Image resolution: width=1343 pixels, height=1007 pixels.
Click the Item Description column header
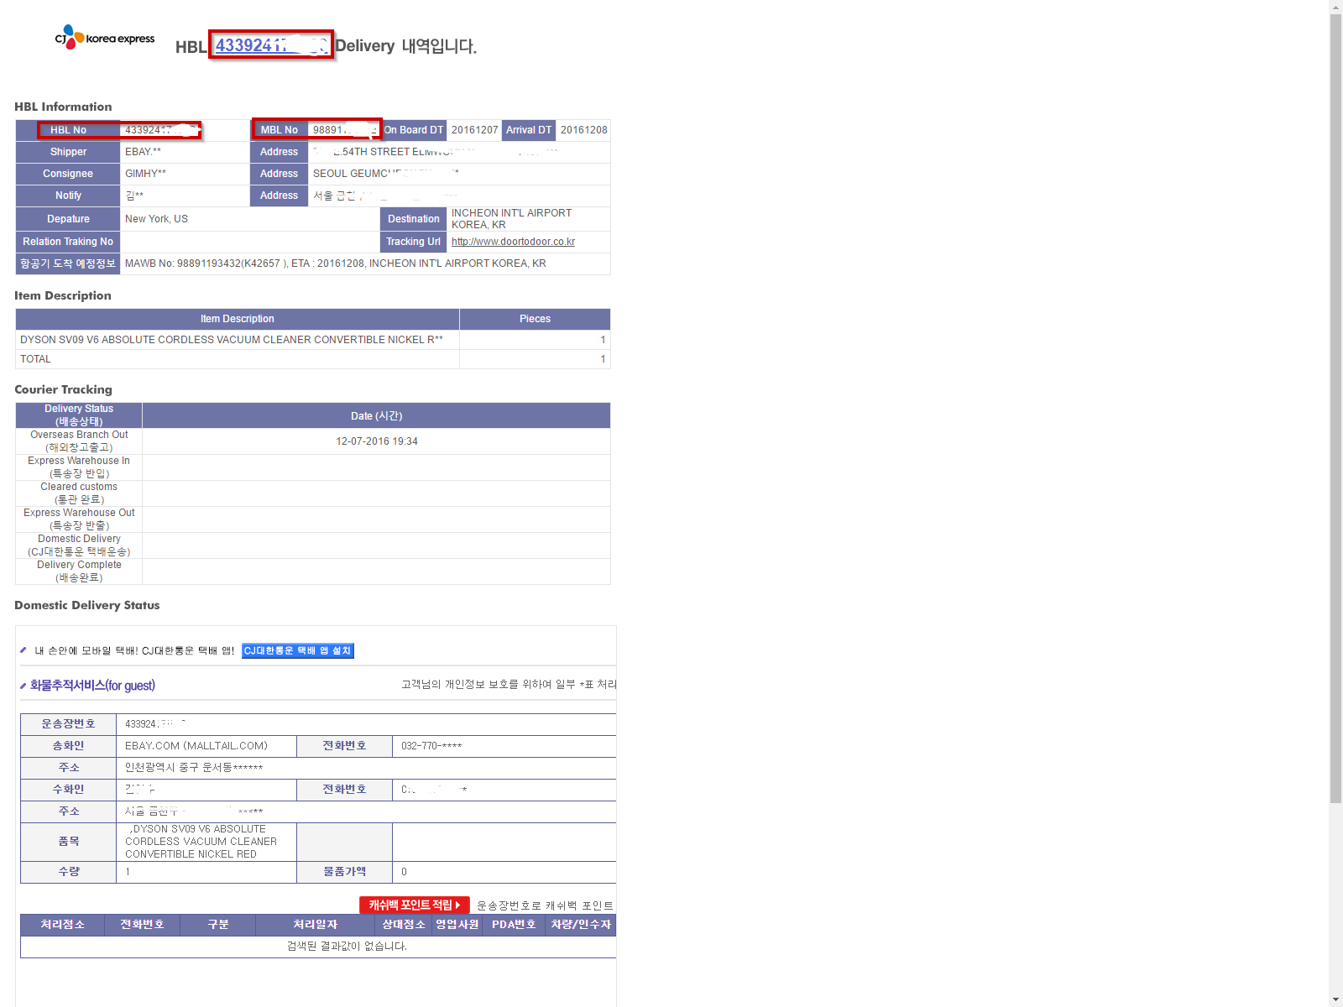(x=237, y=319)
